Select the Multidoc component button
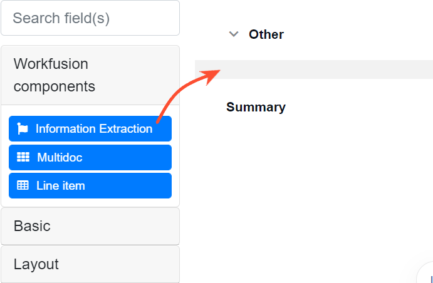Image resolution: width=433 pixels, height=283 pixels. [x=90, y=157]
